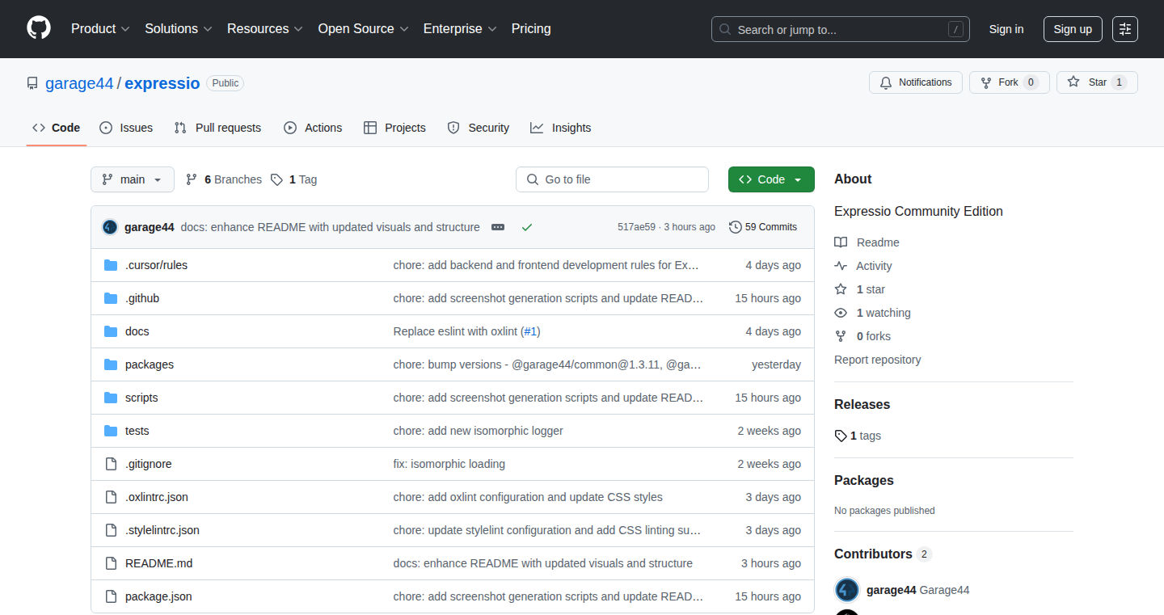Switch to the Issues tab

[126, 128]
